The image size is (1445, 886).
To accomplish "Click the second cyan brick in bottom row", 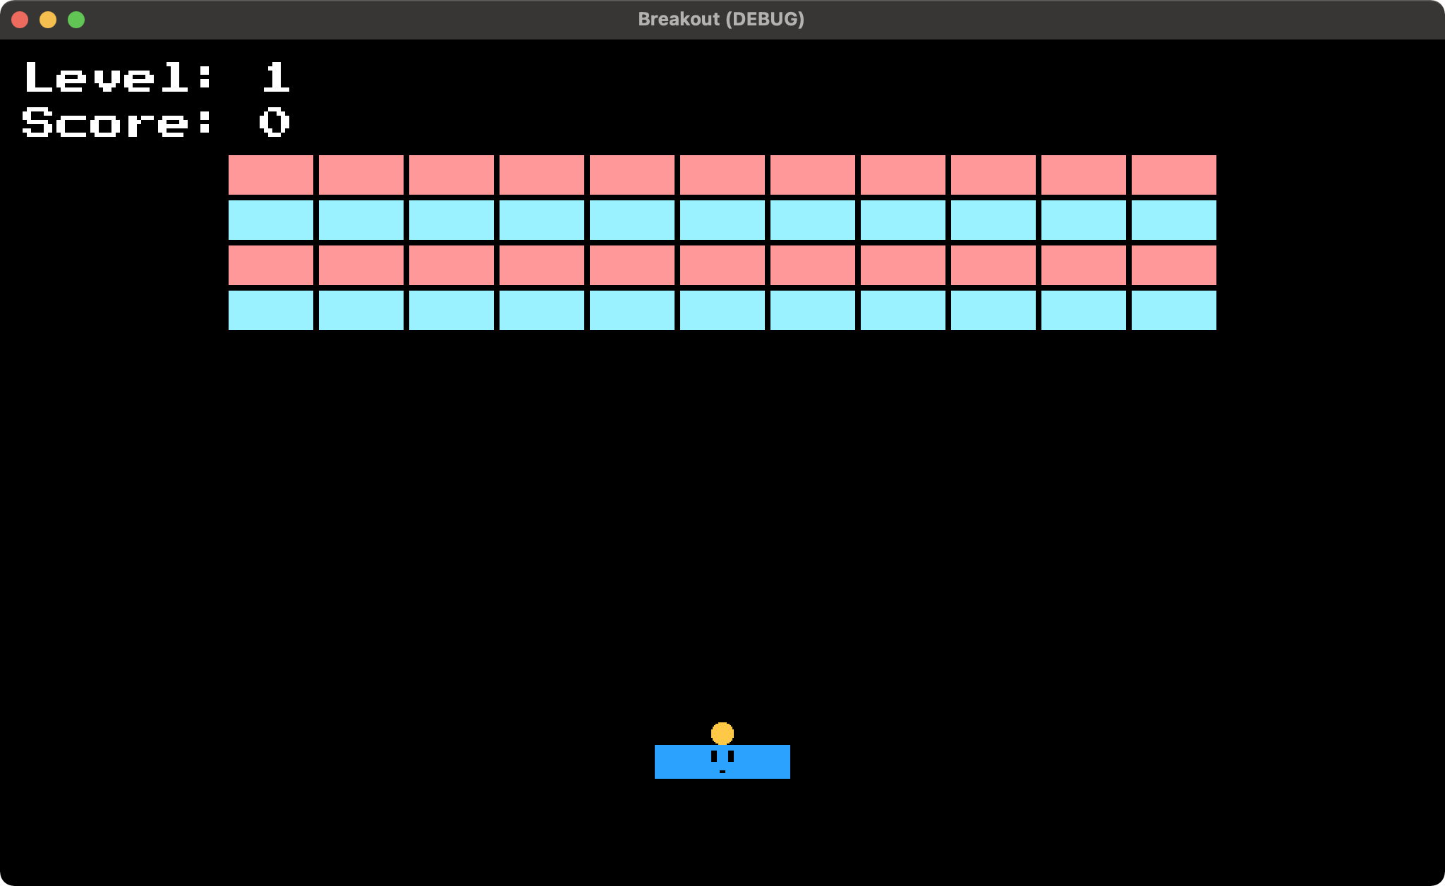I will click(x=361, y=310).
